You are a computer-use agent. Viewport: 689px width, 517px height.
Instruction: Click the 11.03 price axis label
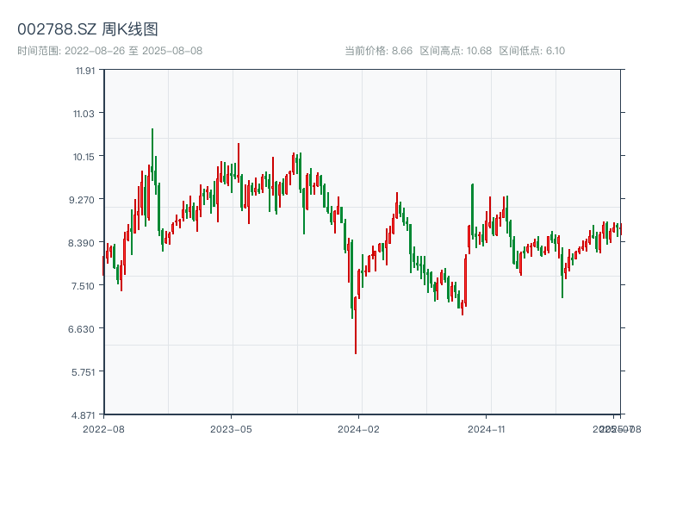point(84,114)
